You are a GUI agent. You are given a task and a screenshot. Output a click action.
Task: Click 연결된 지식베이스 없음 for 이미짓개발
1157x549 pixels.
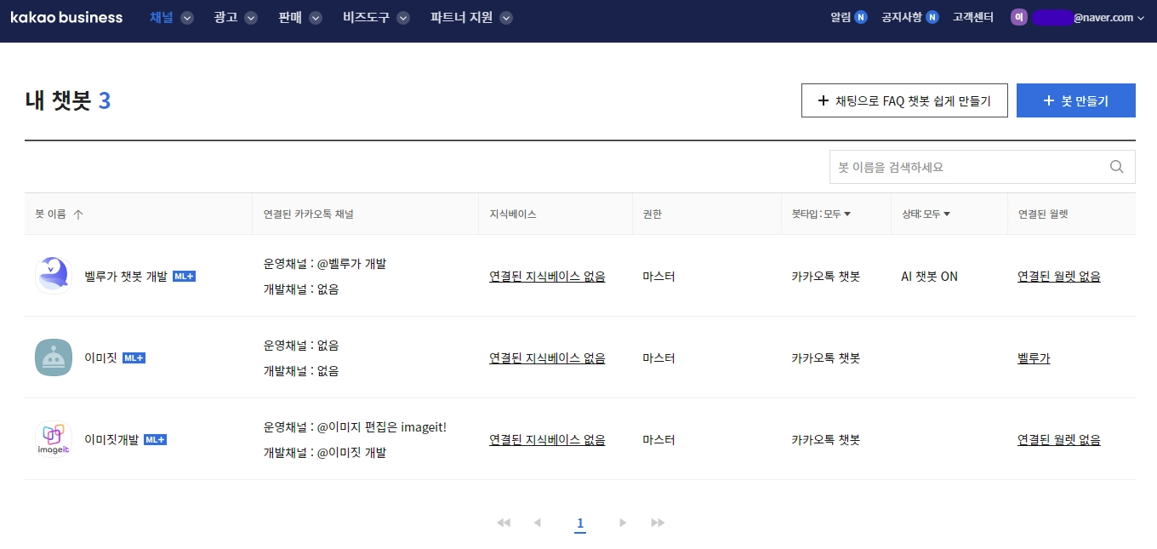click(x=547, y=440)
